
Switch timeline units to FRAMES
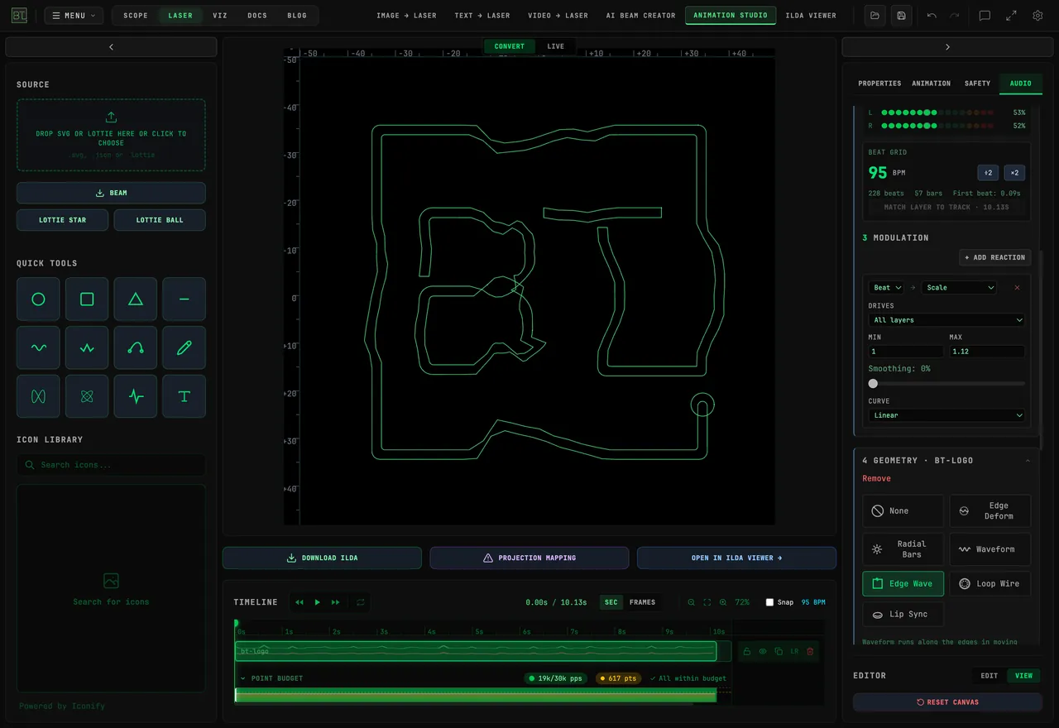coord(642,602)
